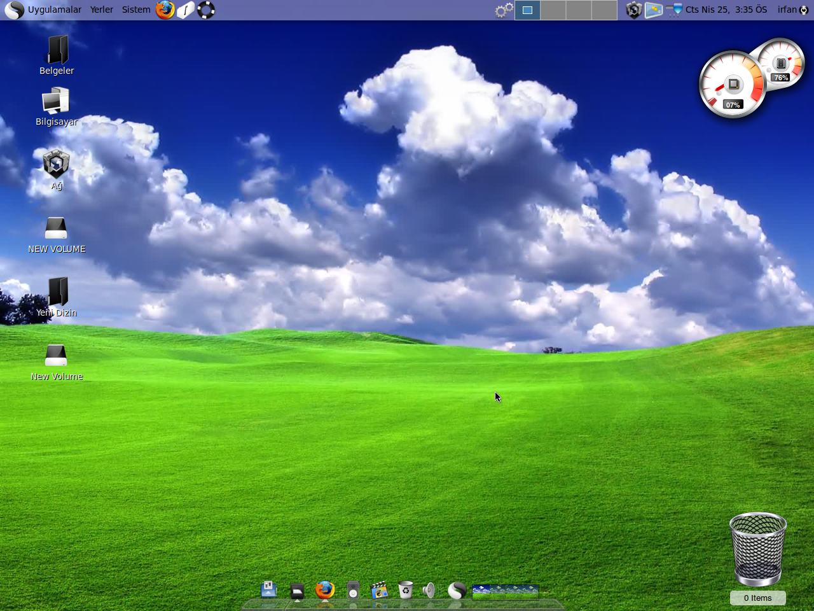Click the CPU usage gauge widget
Viewport: 814px width, 611px height.
733,85
